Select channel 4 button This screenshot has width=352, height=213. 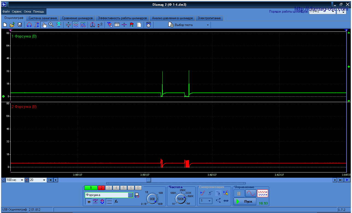(116, 188)
